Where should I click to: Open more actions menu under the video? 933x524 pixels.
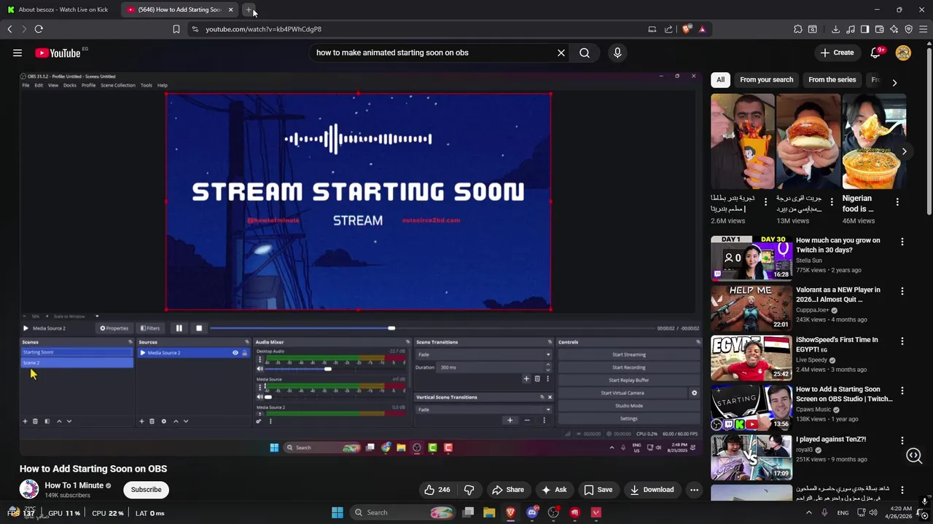pos(694,490)
